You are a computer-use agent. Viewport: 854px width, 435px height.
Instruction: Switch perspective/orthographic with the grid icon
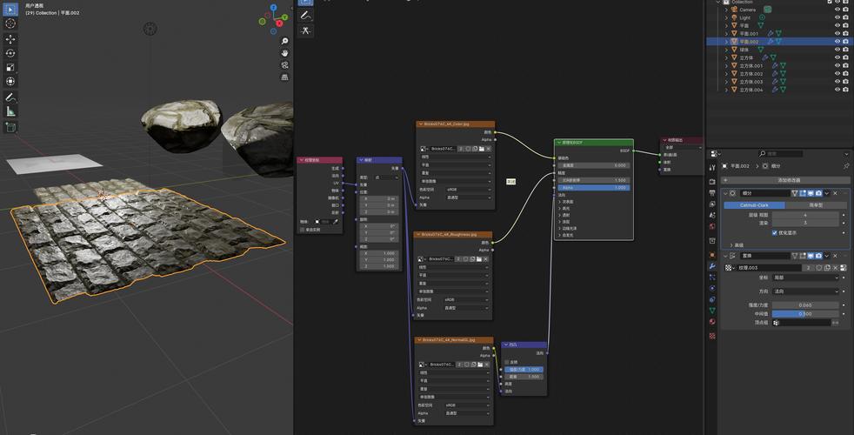[x=284, y=77]
